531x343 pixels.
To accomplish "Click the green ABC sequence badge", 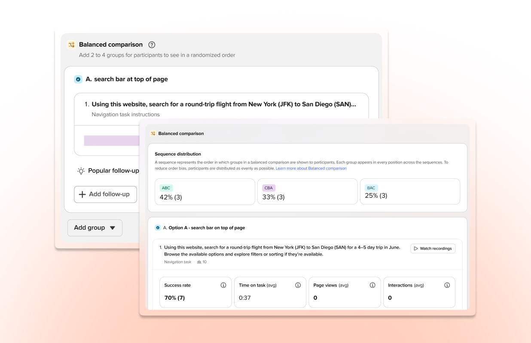I will (x=167, y=188).
